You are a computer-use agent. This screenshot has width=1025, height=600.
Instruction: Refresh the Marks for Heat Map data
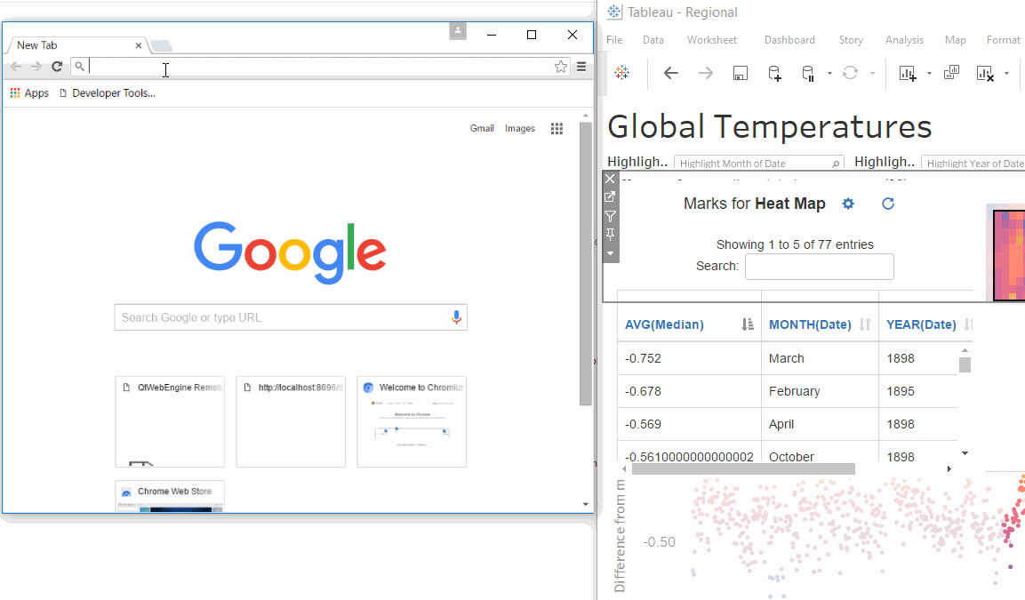coord(887,204)
